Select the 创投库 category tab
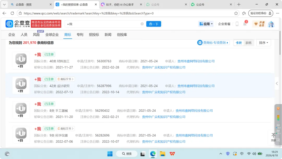282x159 pixels. click(x=122, y=35)
